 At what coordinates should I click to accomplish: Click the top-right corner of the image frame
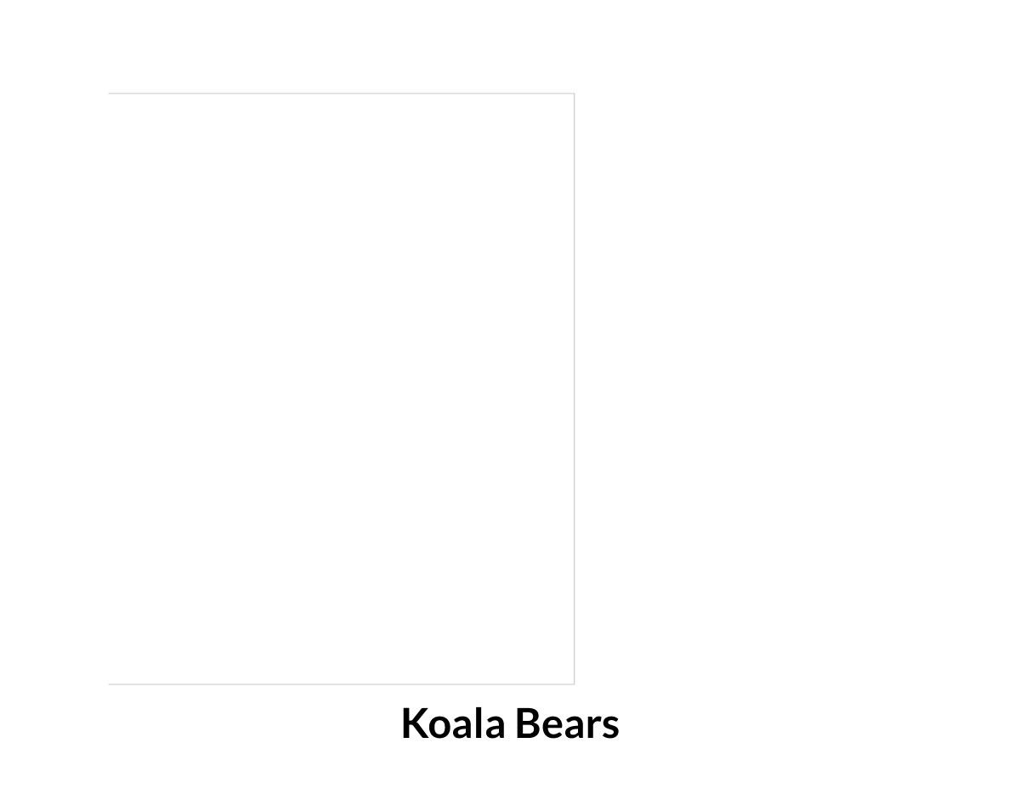[x=575, y=94]
